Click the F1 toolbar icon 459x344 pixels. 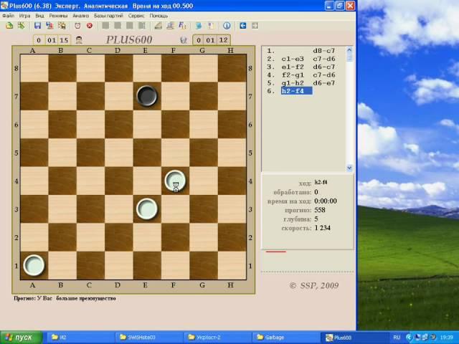(x=182, y=26)
